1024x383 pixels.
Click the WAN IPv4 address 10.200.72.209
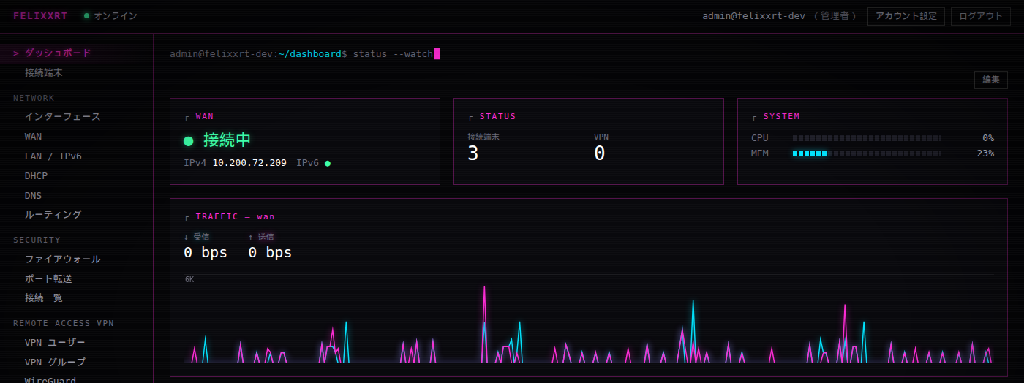(x=249, y=163)
